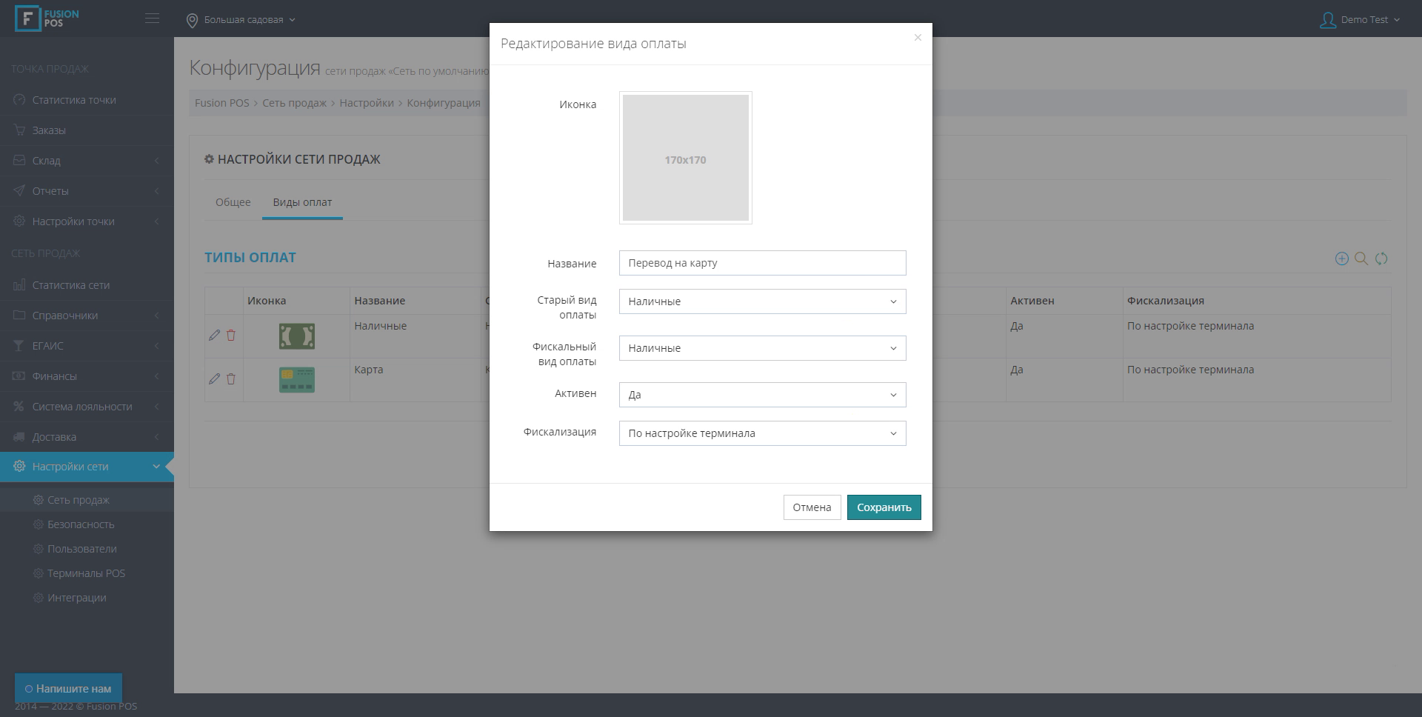This screenshot has height=717, width=1422.
Task: Click the Название input field
Action: tap(762, 263)
